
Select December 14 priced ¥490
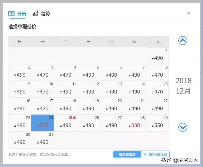pyautogui.click(x=134, y=89)
